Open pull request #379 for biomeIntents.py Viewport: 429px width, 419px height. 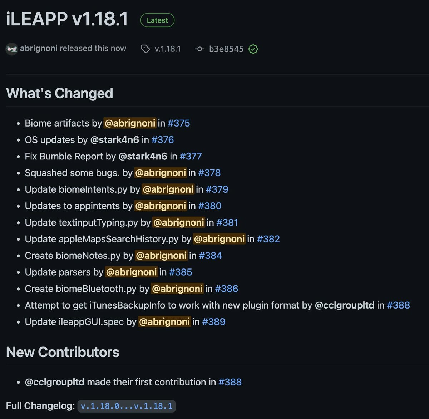(217, 189)
